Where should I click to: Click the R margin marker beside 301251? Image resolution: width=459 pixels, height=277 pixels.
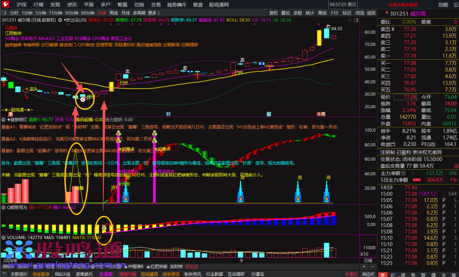tap(387, 13)
